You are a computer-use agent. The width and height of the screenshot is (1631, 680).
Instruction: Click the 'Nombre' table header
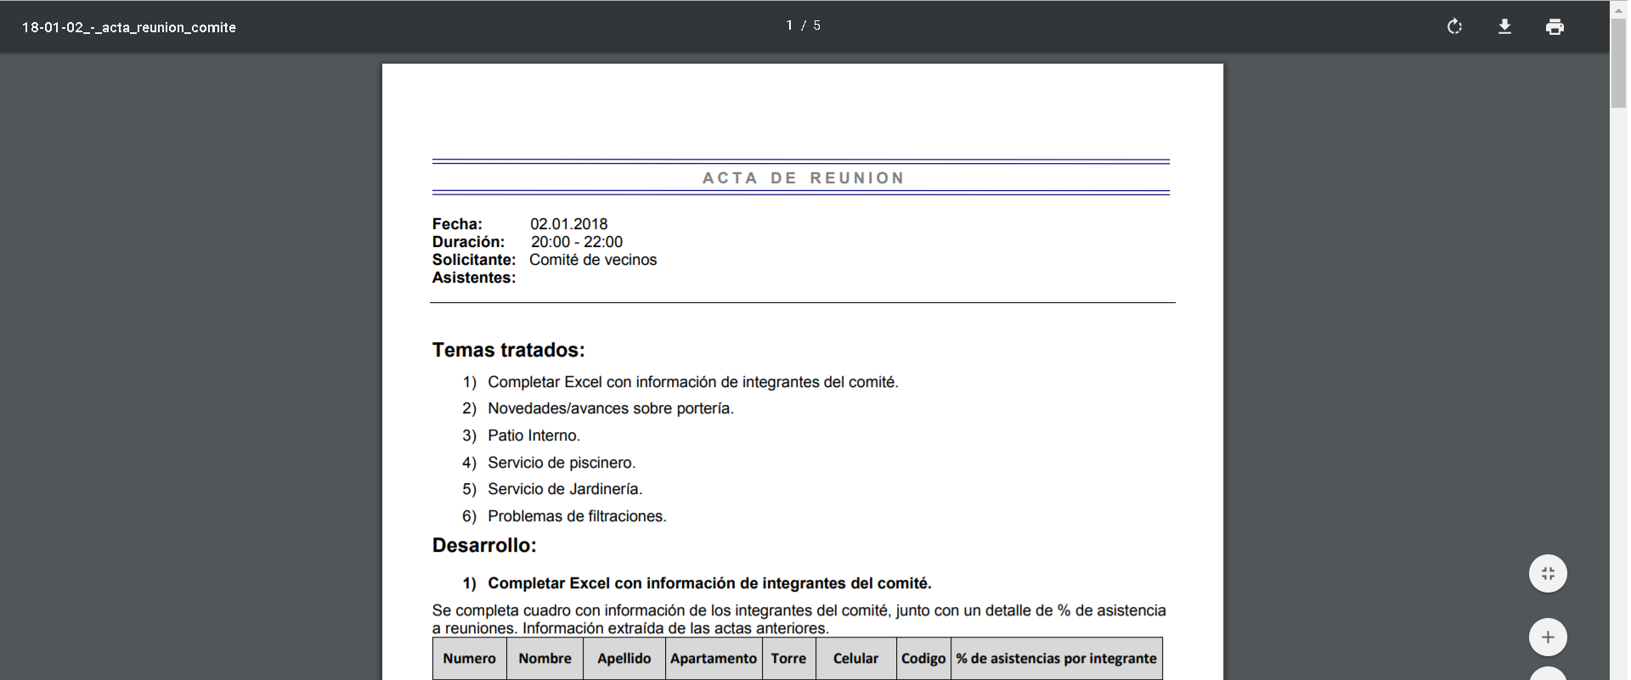[x=545, y=659]
